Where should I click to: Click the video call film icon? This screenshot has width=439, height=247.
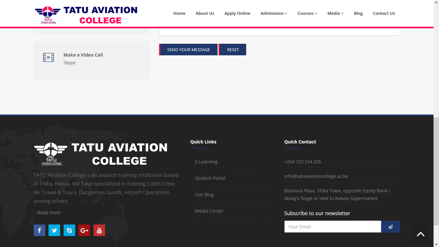(49, 58)
